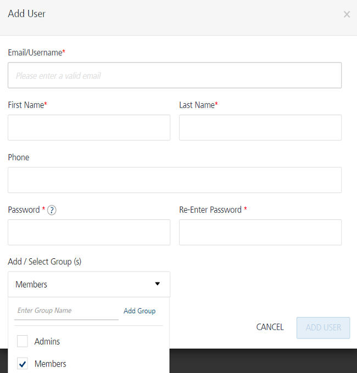
Task: Click the Add User dialog title
Action: [x=27, y=14]
